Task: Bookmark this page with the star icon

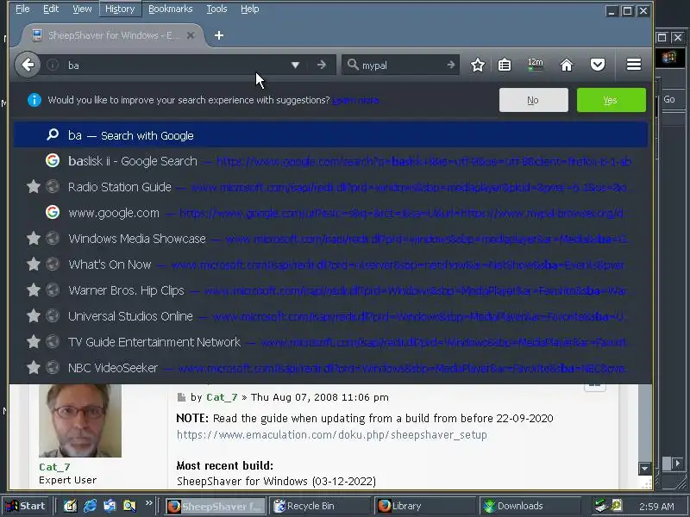Action: point(478,65)
